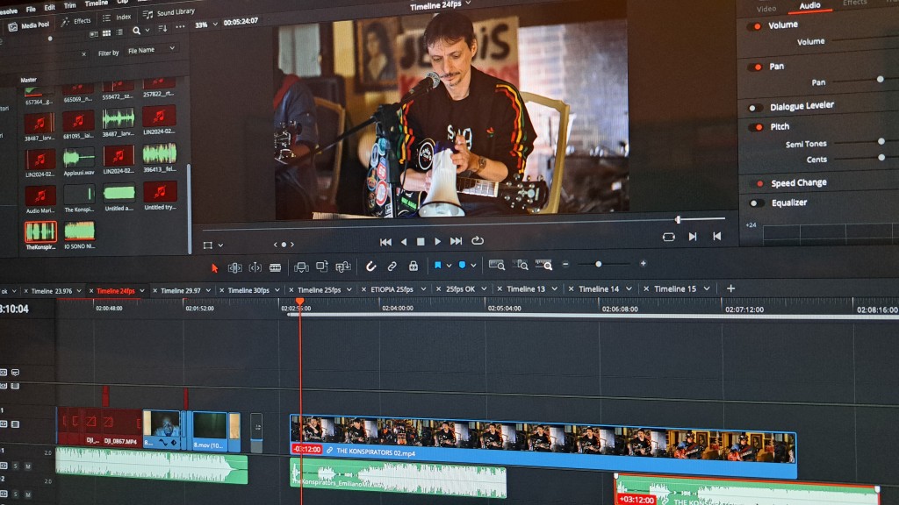Toggle the Snapping magnet icon
The image size is (899, 505).
click(x=371, y=266)
